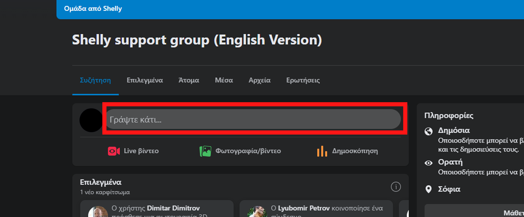The width and height of the screenshot is (524, 217).
Task: Open the Αρχεία tab
Action: (x=260, y=80)
